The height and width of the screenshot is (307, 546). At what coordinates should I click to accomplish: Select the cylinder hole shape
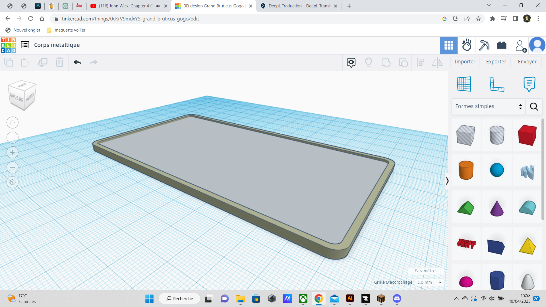pyautogui.click(x=497, y=135)
